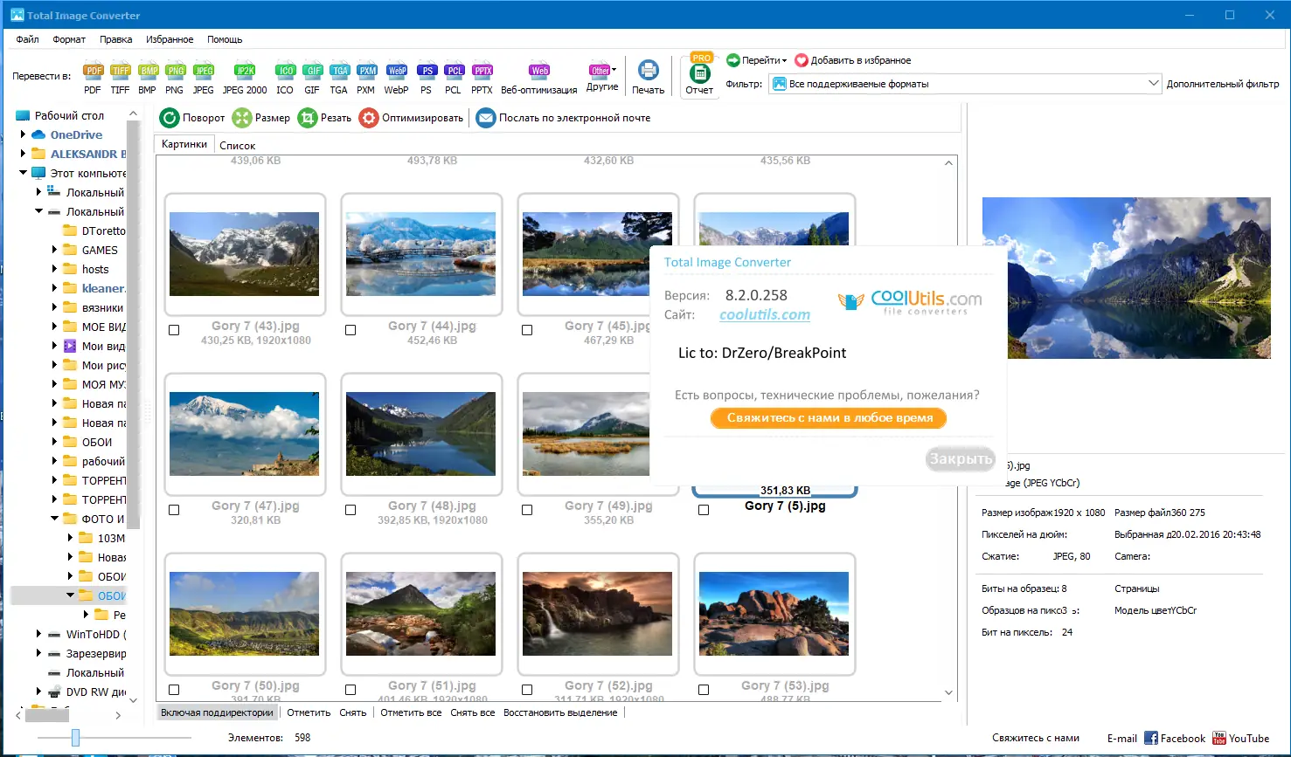The height and width of the screenshot is (757, 1291).
Task: Click the Закрыть button in About dialog
Action: click(961, 458)
